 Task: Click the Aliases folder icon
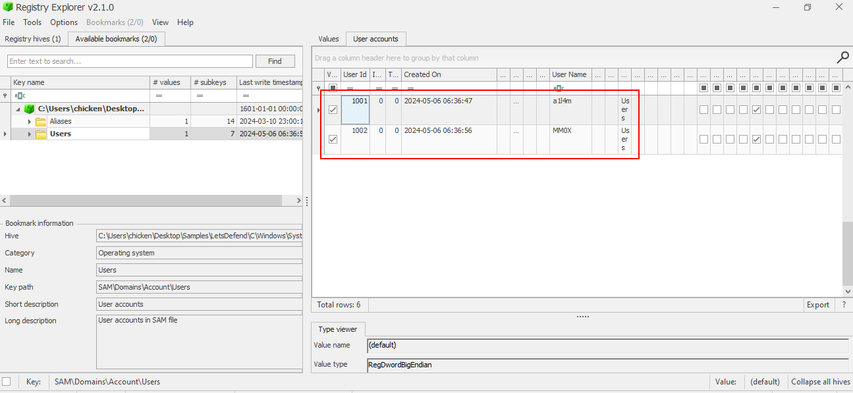coord(41,121)
